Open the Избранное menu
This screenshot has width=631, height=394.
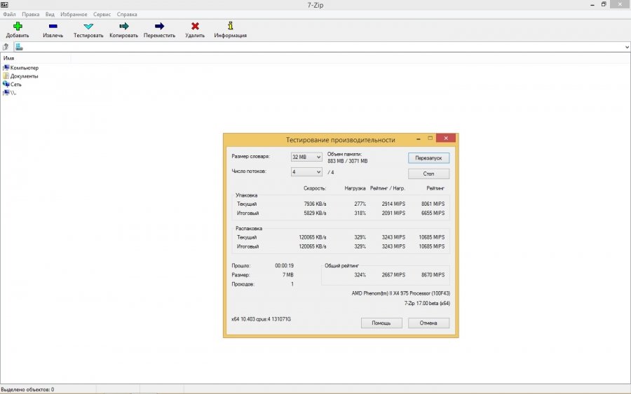(74, 14)
